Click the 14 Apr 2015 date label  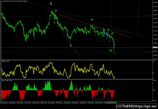coord(83,103)
